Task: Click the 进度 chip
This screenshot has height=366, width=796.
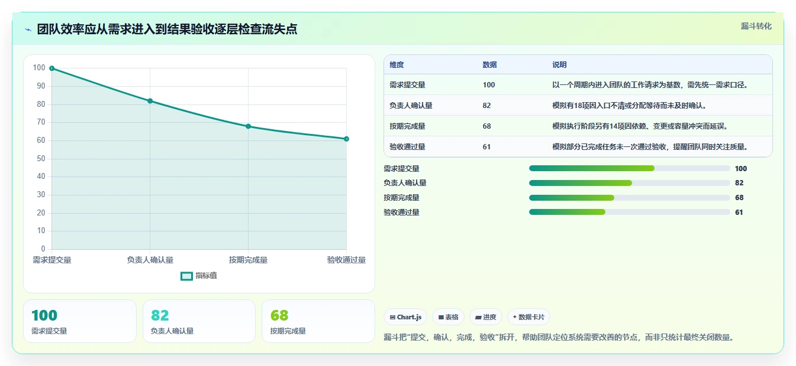Action: tap(486, 317)
